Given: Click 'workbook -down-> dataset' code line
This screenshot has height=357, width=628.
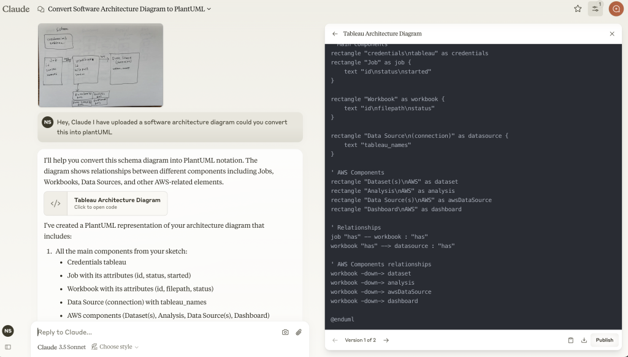Looking at the screenshot, I should click(371, 274).
